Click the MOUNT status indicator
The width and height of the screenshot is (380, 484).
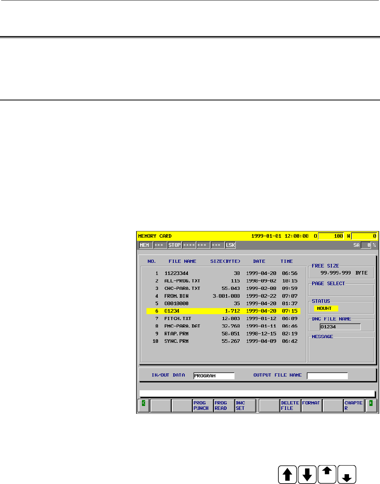click(x=325, y=308)
